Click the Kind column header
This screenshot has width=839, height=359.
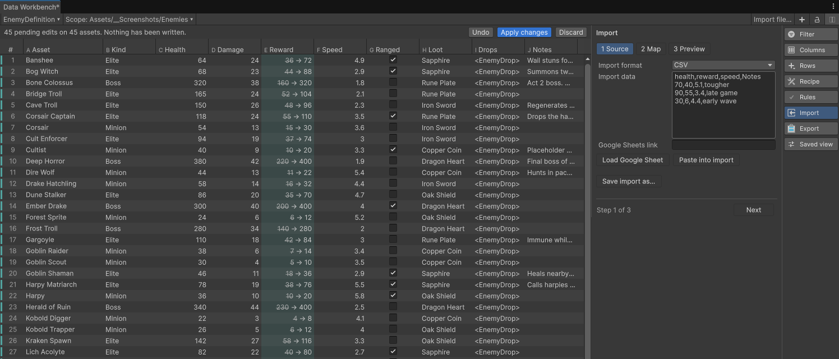pyautogui.click(x=129, y=49)
